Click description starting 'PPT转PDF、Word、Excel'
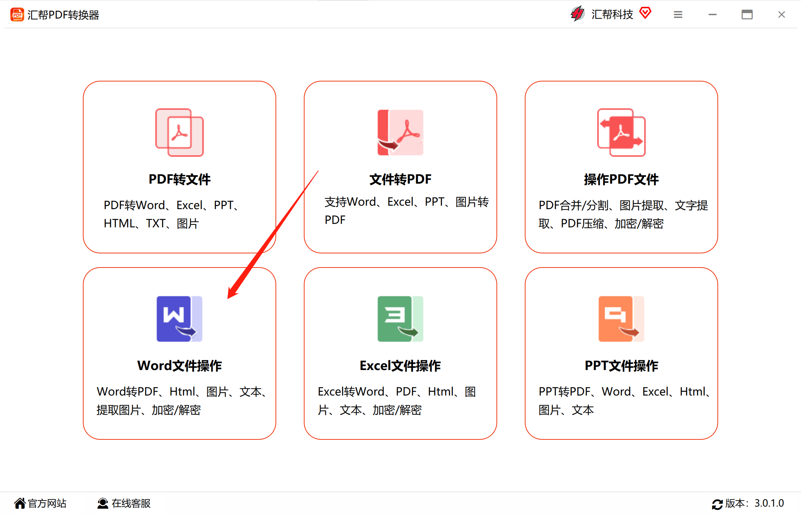Image resolution: width=801 pixels, height=515 pixels. (x=625, y=401)
